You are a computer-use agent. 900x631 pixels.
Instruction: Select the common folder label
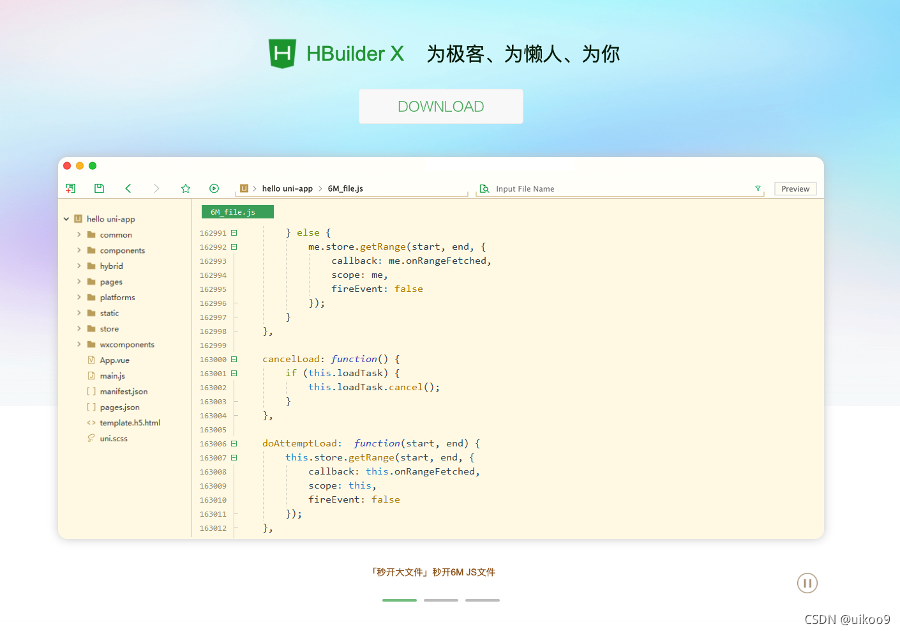coord(116,235)
